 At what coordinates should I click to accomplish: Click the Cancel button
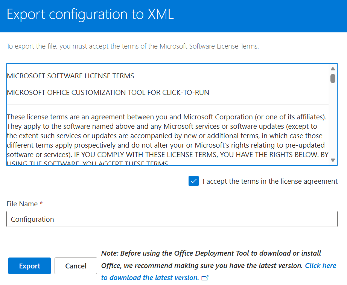click(76, 266)
